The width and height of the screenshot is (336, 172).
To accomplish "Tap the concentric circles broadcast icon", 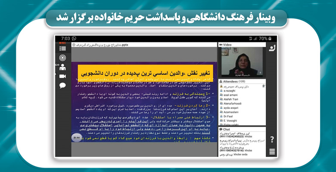I will tap(62, 58).
